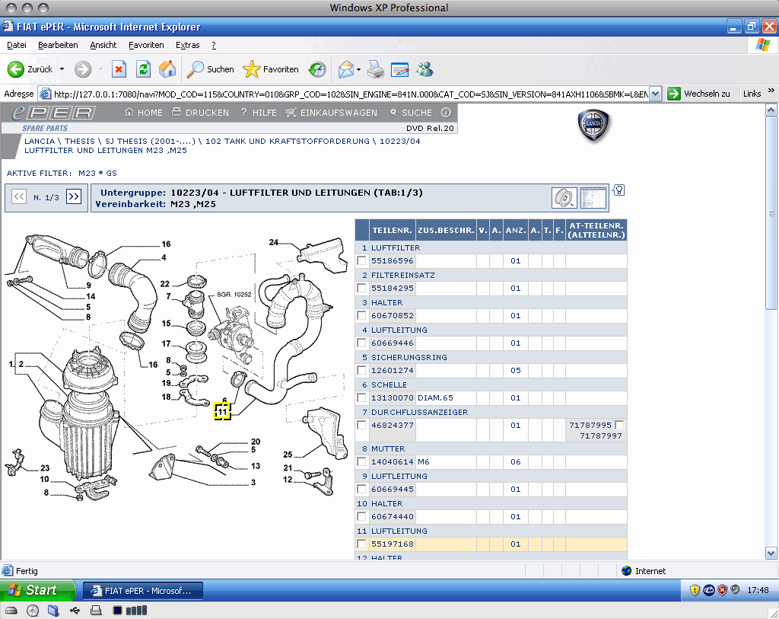The width and height of the screenshot is (779, 619).
Task: Click the USB icon in VM status bar
Action: 75,611
